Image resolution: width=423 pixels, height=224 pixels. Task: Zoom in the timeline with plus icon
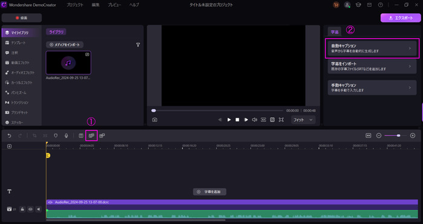point(413,136)
